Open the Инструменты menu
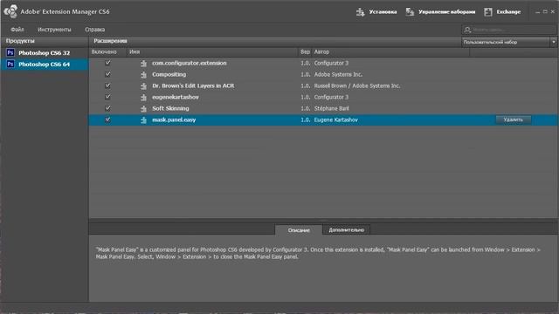 click(54, 30)
